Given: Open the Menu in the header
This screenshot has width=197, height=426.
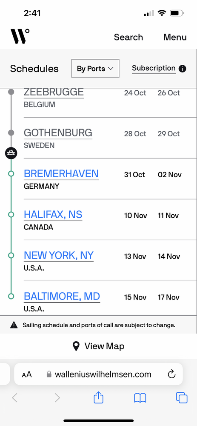Looking at the screenshot, I should 175,37.
